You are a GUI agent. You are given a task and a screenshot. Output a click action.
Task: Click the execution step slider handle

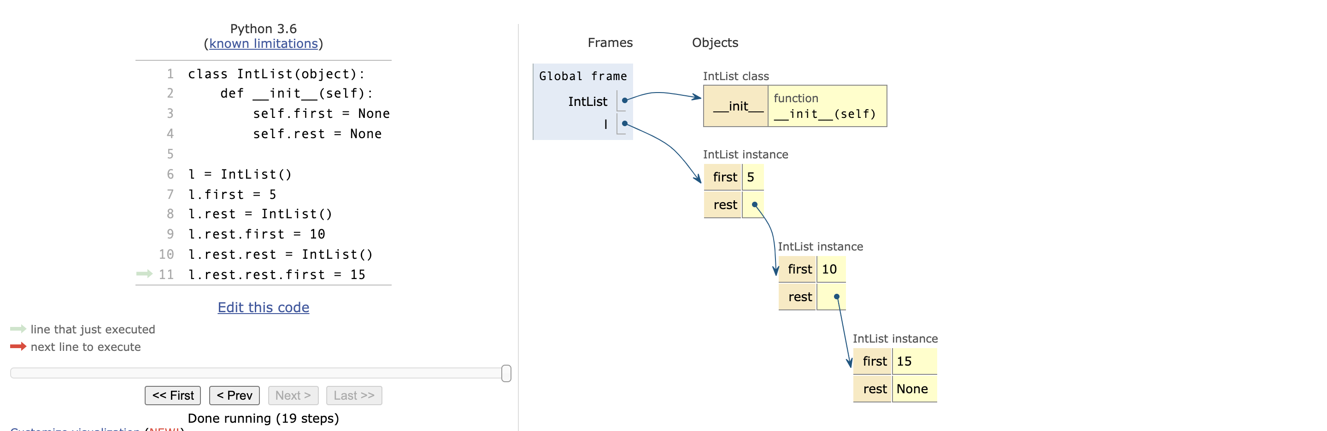506,373
